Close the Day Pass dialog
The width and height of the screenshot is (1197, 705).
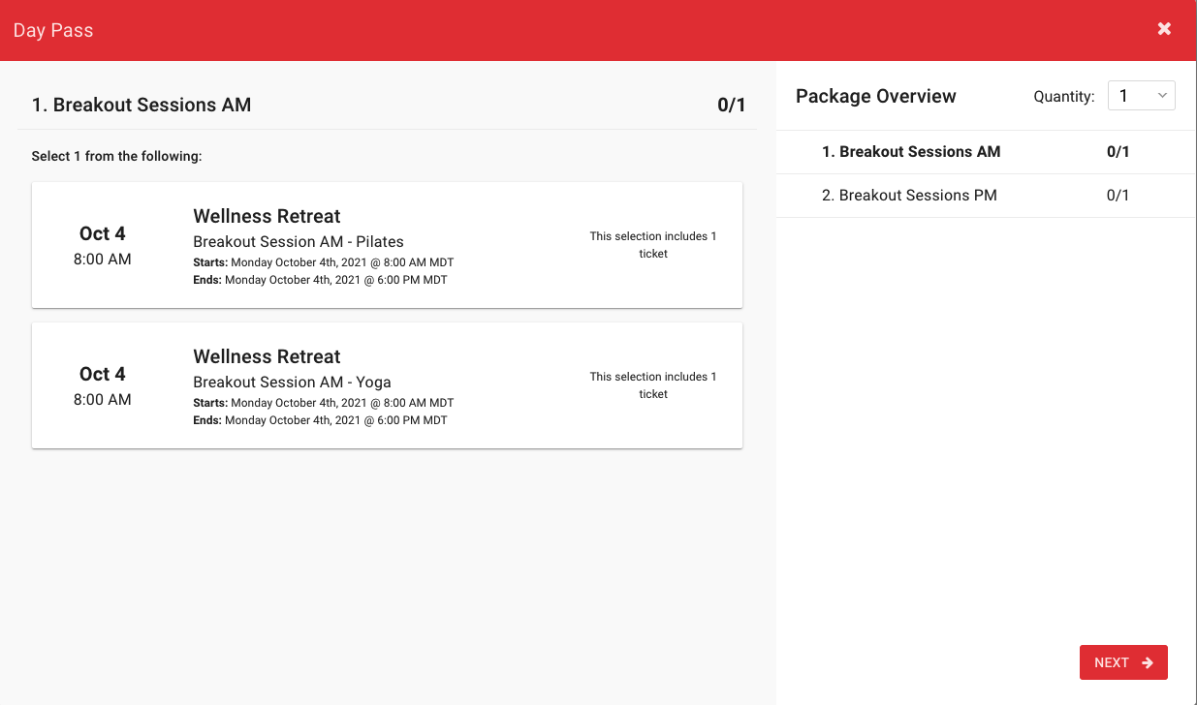(1164, 29)
